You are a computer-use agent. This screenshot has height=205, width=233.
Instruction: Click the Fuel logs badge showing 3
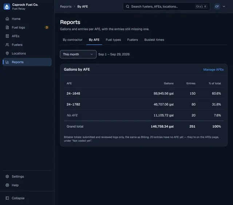(47, 27)
